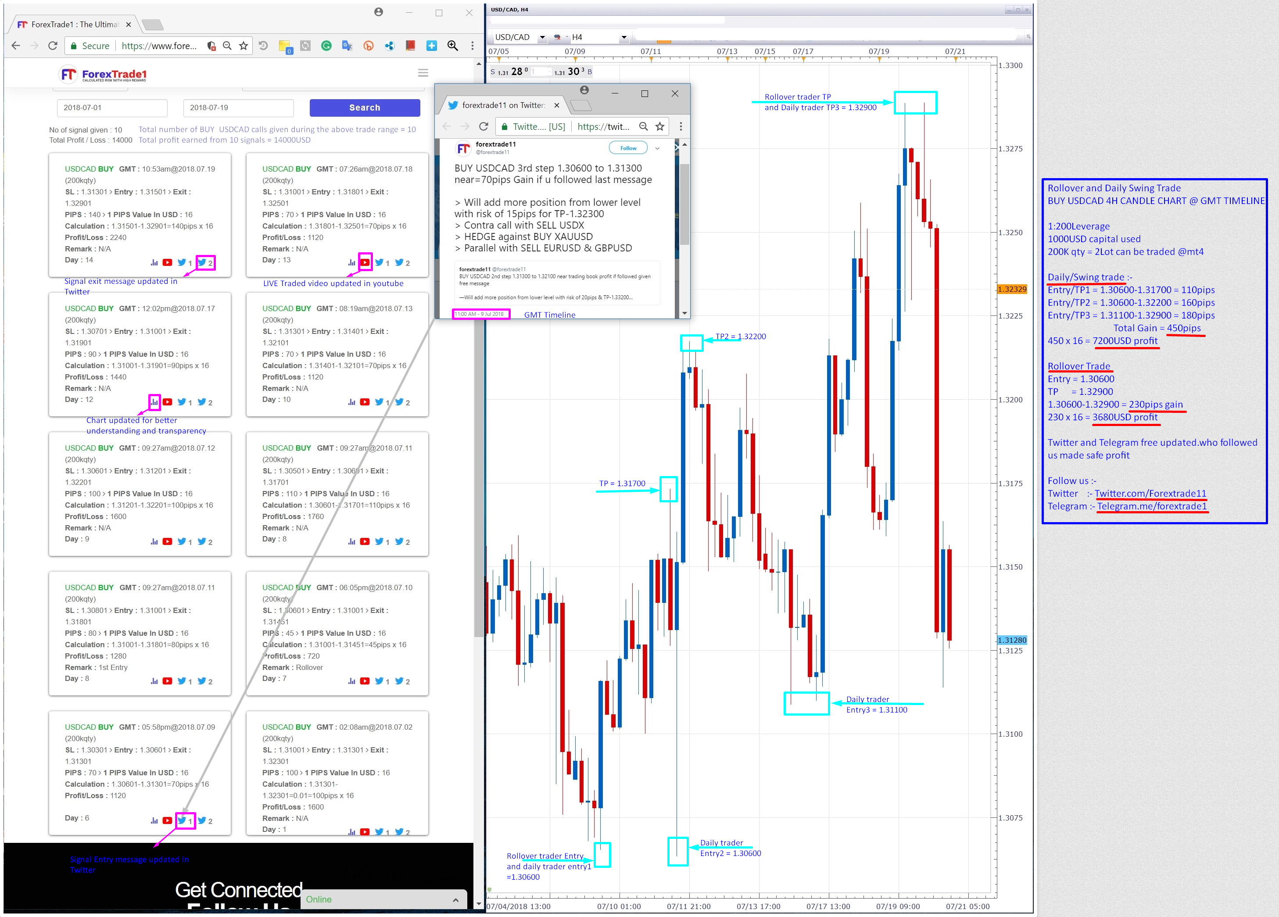Click the Twitter window address bar URL
This screenshot has height=917, width=1279.
603,126
